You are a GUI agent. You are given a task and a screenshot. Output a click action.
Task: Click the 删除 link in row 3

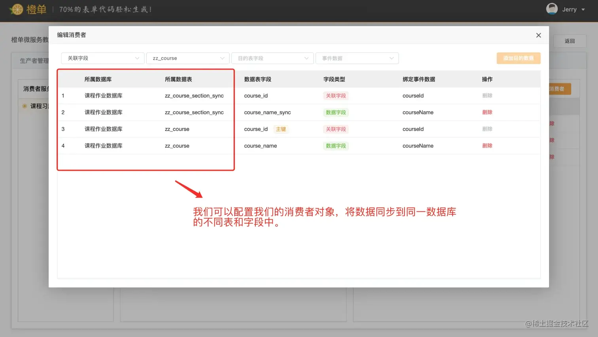click(487, 129)
